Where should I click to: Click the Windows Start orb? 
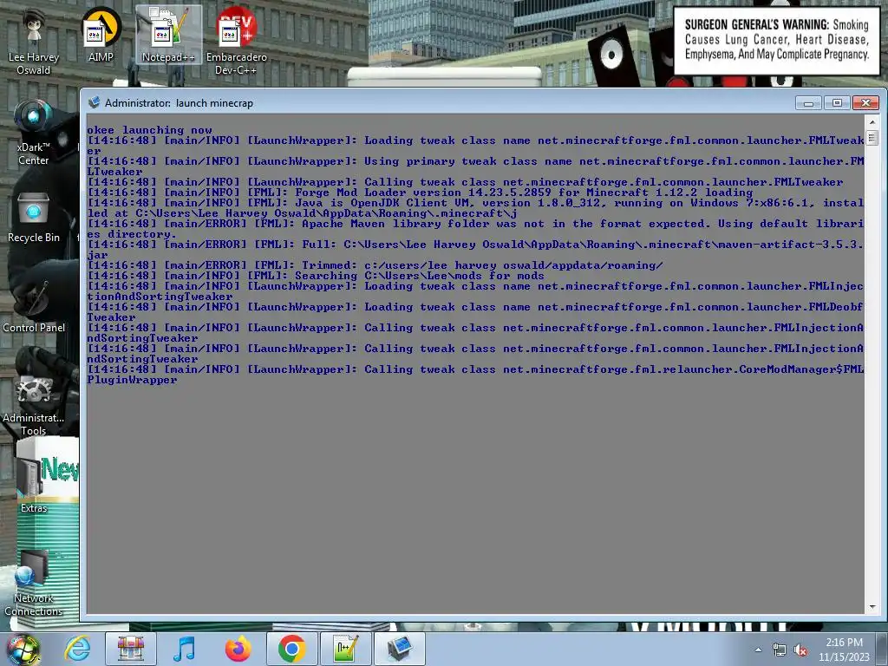pos(23,649)
